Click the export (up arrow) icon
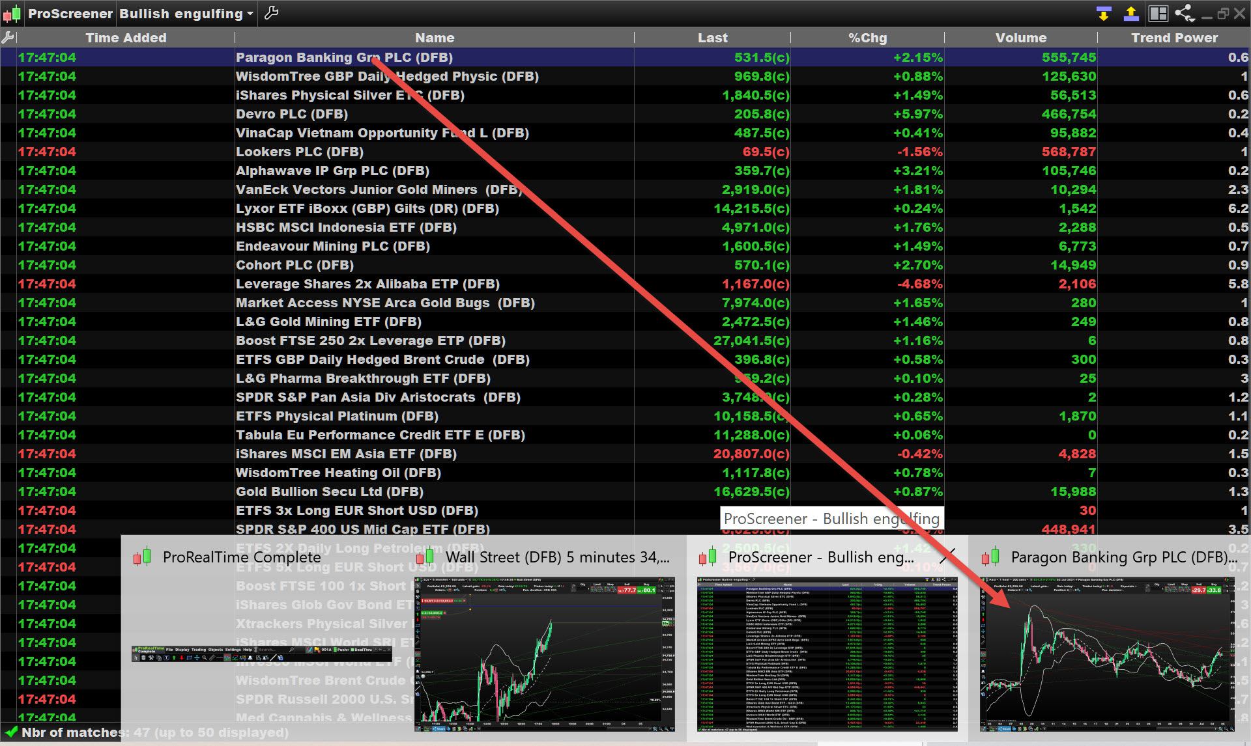This screenshot has width=1251, height=746. pos(1131,14)
